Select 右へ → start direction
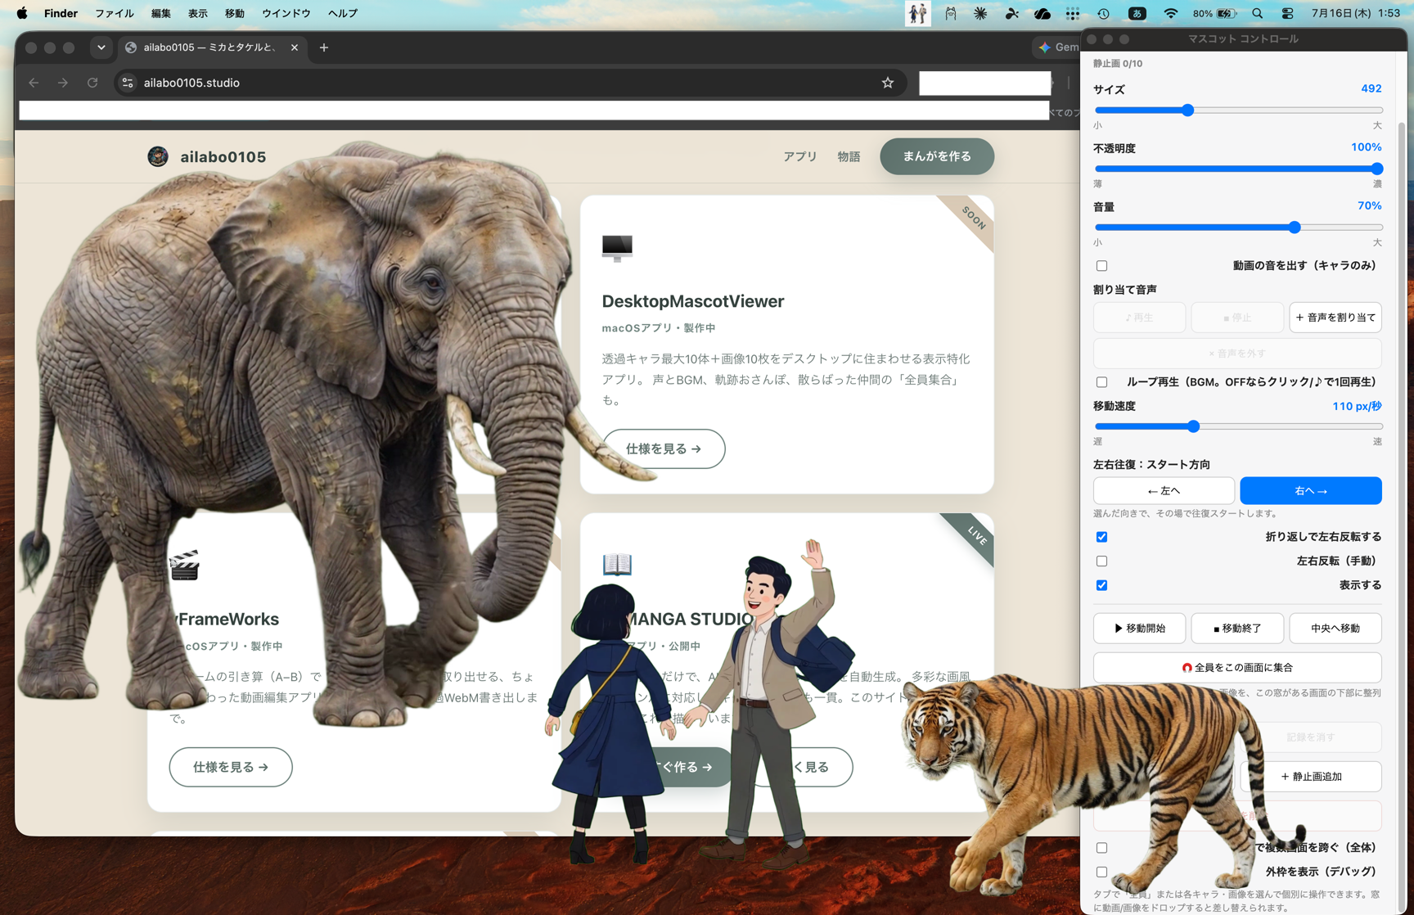 pos(1311,491)
